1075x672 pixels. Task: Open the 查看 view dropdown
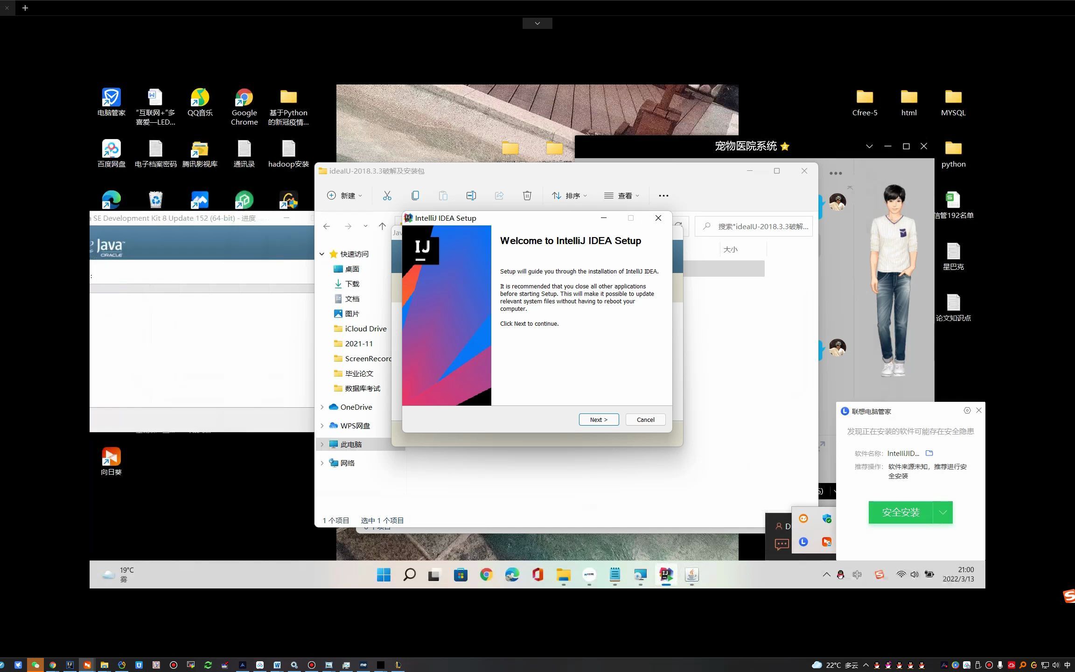pos(621,196)
